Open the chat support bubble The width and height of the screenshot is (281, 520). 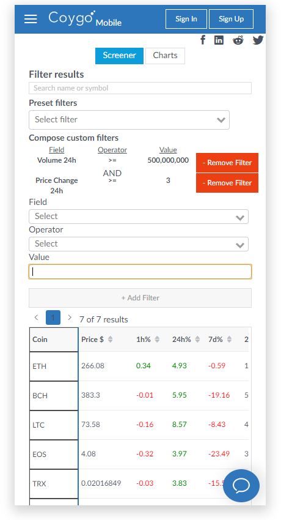pyautogui.click(x=241, y=486)
